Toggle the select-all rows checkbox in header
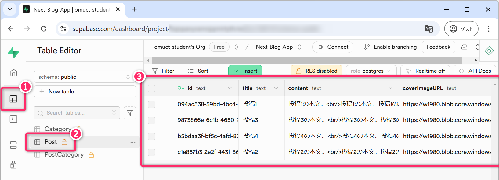The image size is (499, 180). [151, 88]
